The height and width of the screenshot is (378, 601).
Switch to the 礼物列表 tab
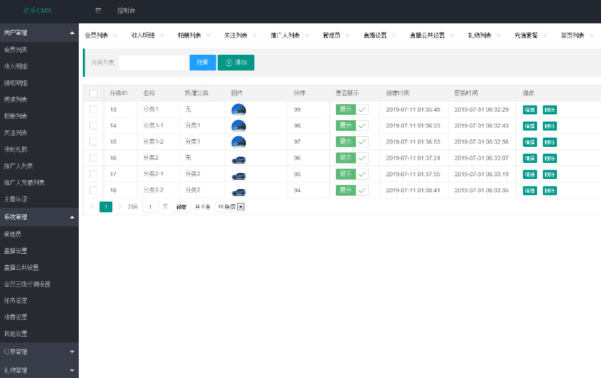[x=479, y=35]
